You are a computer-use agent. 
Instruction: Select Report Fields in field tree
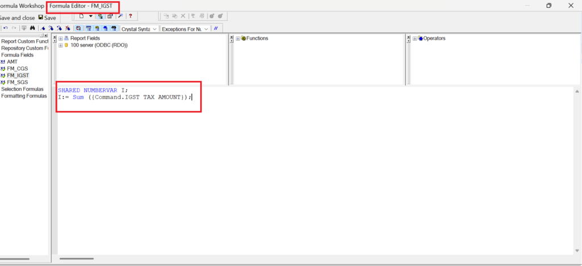85,38
